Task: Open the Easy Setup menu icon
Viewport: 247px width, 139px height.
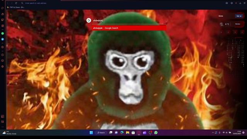Action: pyautogui.click(x=244, y=3)
